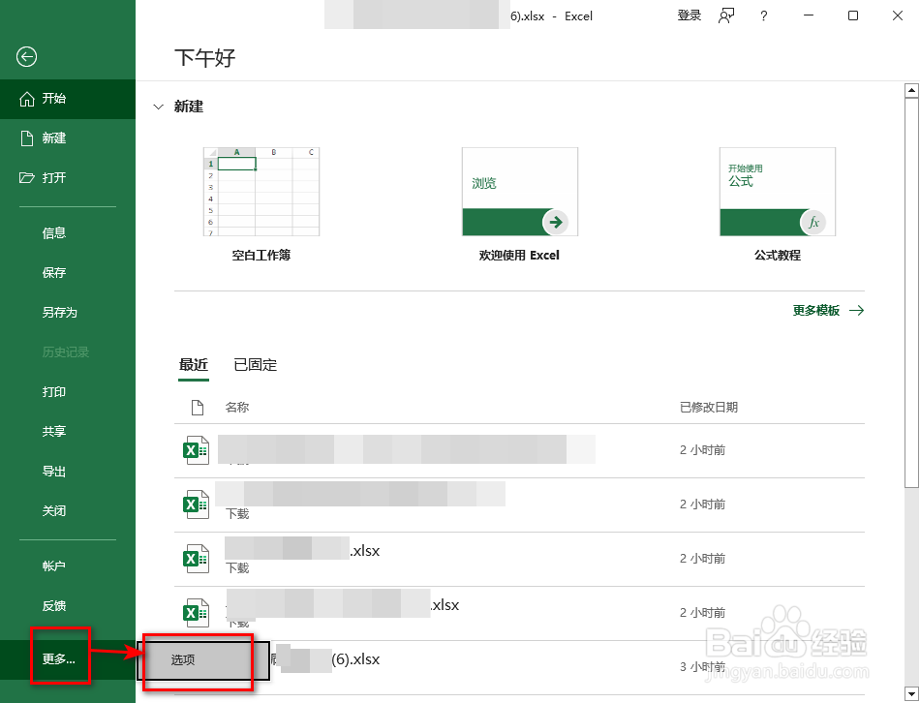Open the feedback person icon in title bar
Image resolution: width=920 pixels, height=703 pixels.
pyautogui.click(x=726, y=15)
